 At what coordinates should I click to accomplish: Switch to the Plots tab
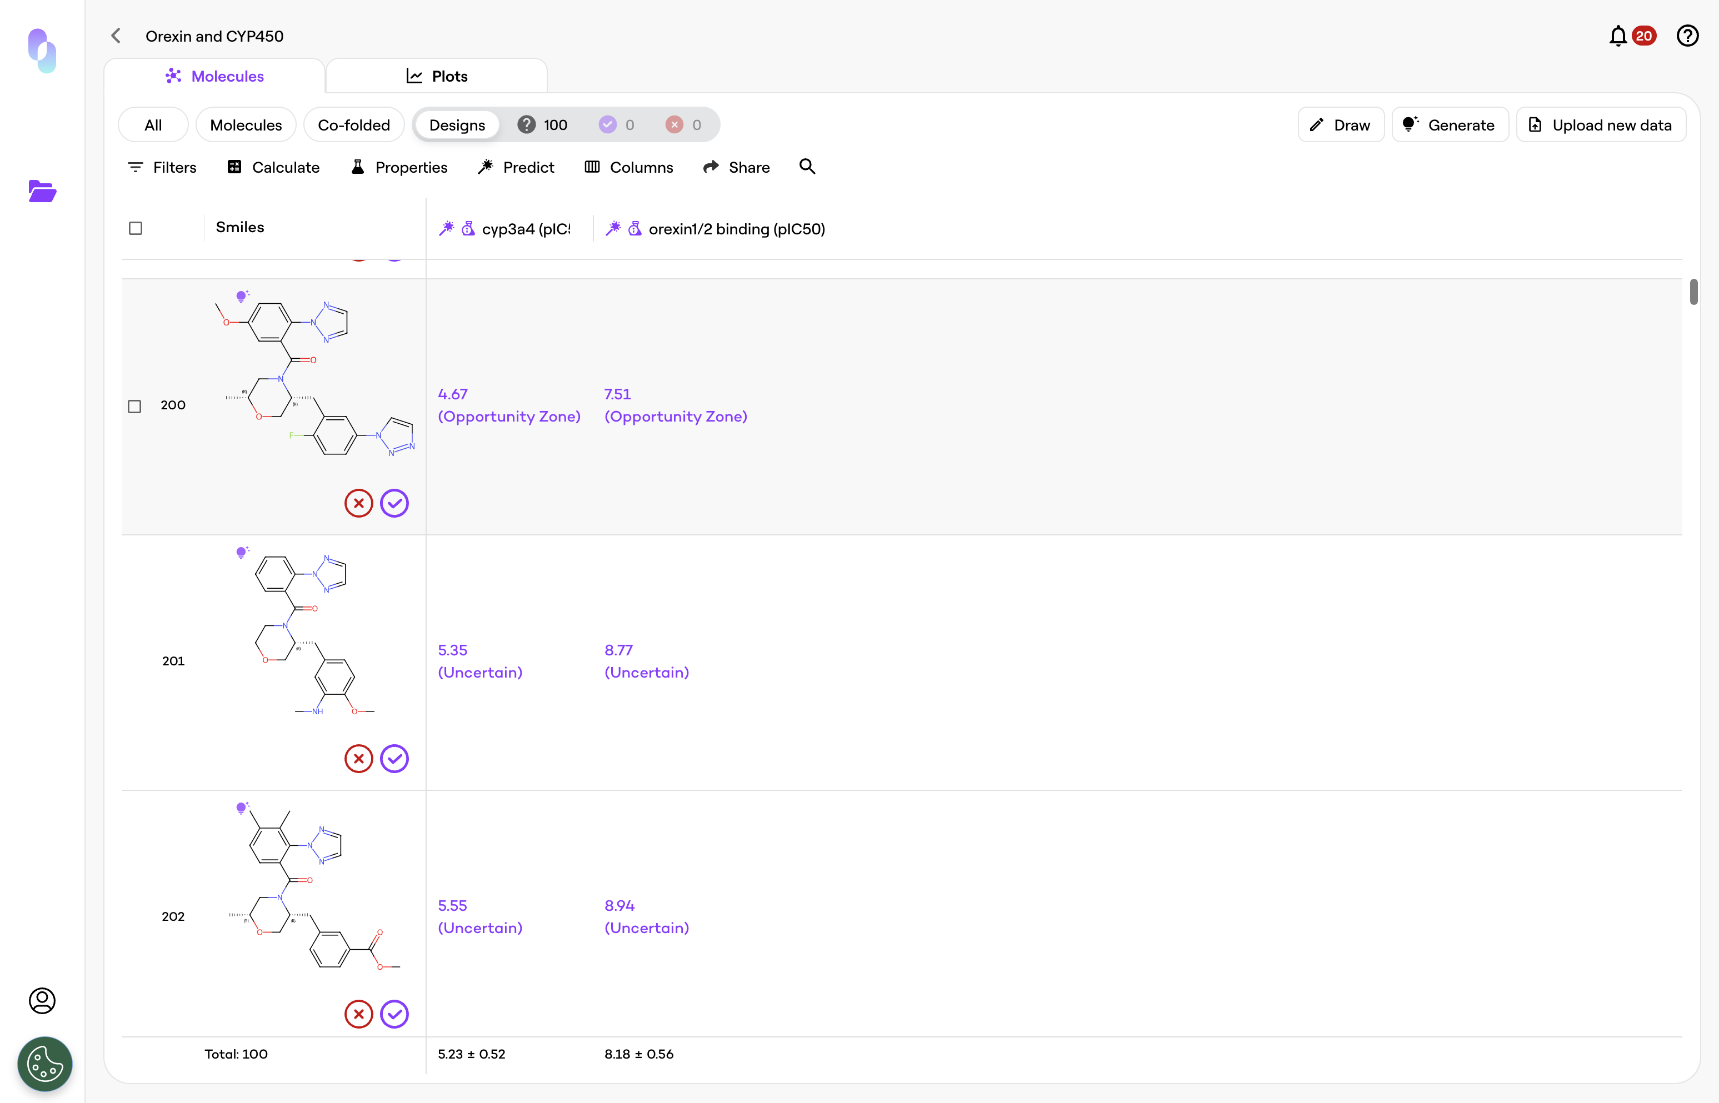coord(436,76)
